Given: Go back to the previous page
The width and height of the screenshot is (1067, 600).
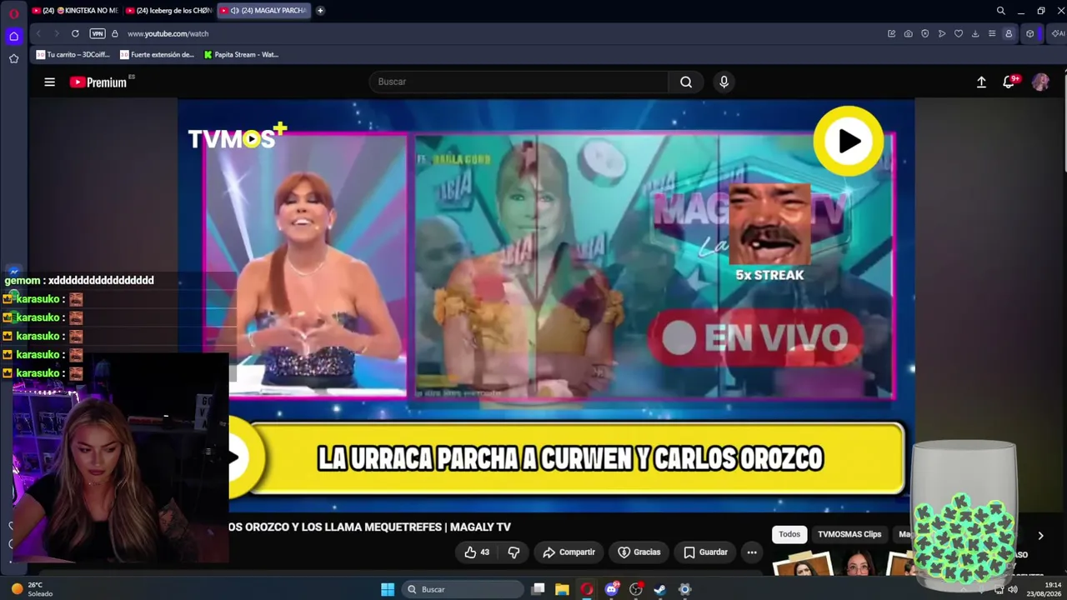Looking at the screenshot, I should coord(38,33).
